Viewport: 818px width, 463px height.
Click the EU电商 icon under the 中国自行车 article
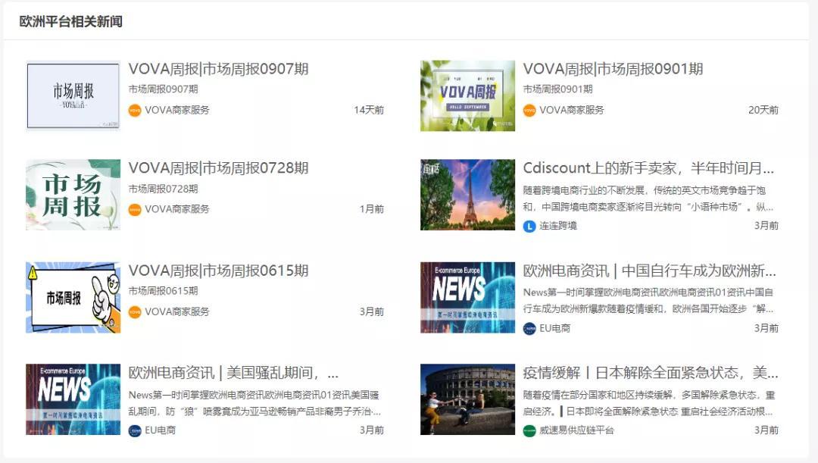pos(528,329)
